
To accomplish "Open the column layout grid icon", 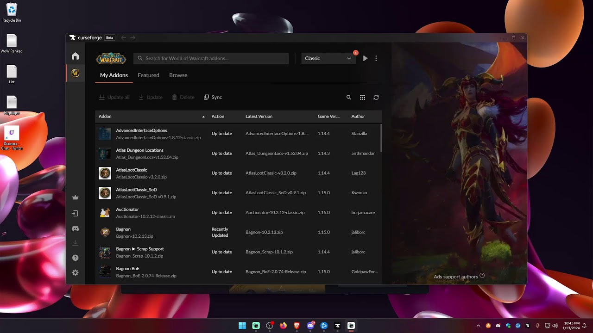I will pyautogui.click(x=362, y=97).
